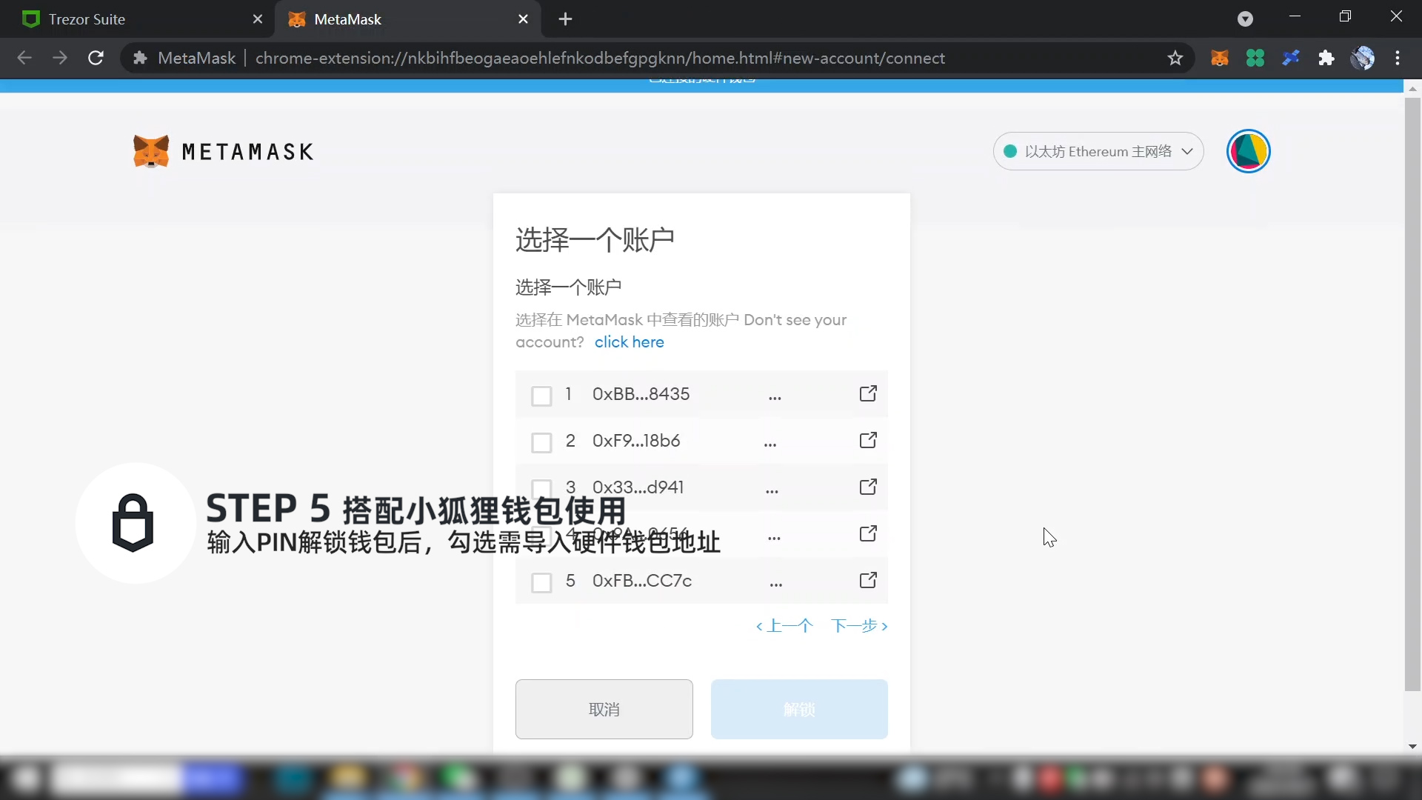Click the scrollbar down arrow
1422x800 pixels.
pyautogui.click(x=1412, y=747)
